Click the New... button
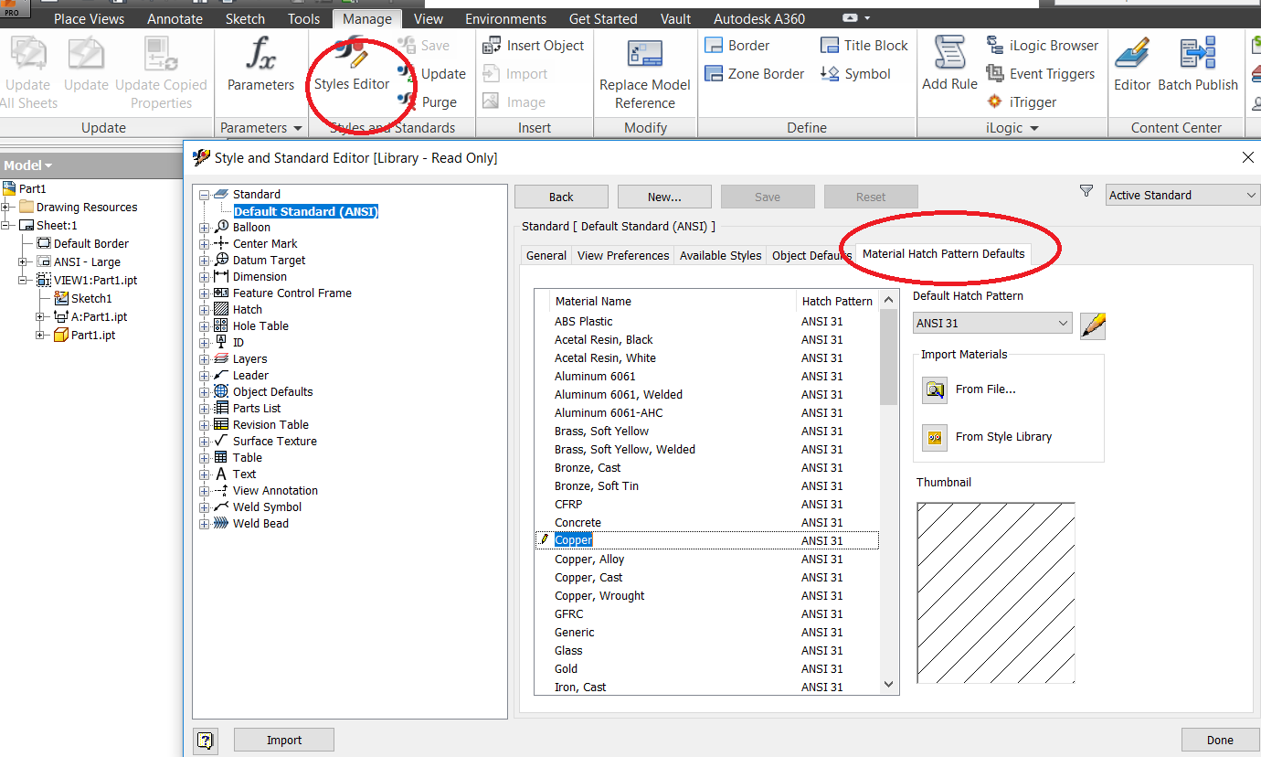Viewport: 1261px width, 757px height. coord(664,197)
